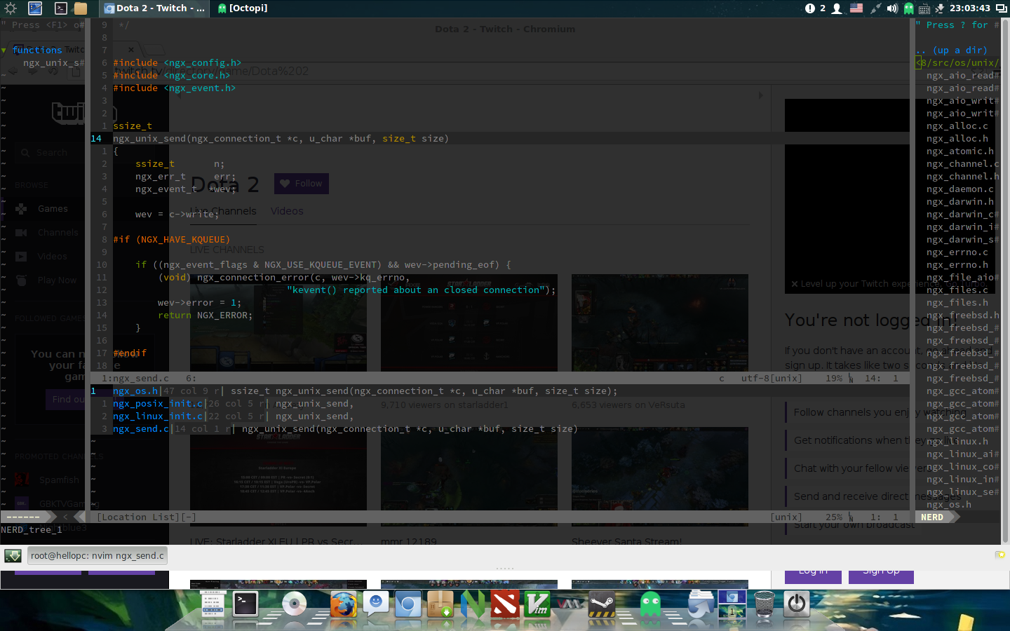
Task: Launch the Chromium dock icon
Action: click(x=408, y=604)
